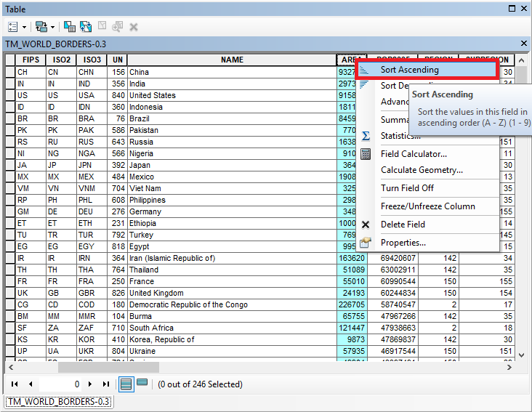Click the Switch Selection icon
Image resolution: width=532 pixels, height=412 pixels.
[x=85, y=26]
